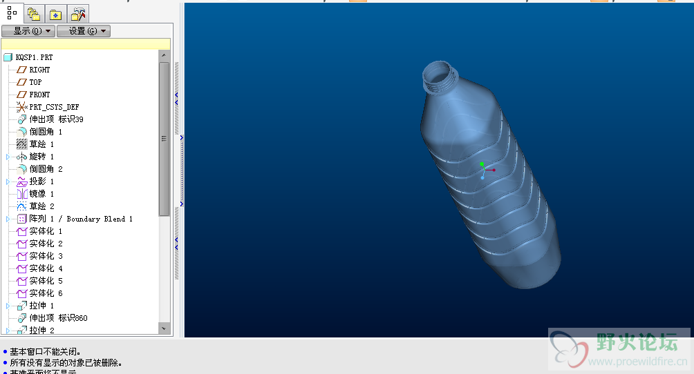
Task: Select the RIGHT datum plane icon
Action: point(21,70)
